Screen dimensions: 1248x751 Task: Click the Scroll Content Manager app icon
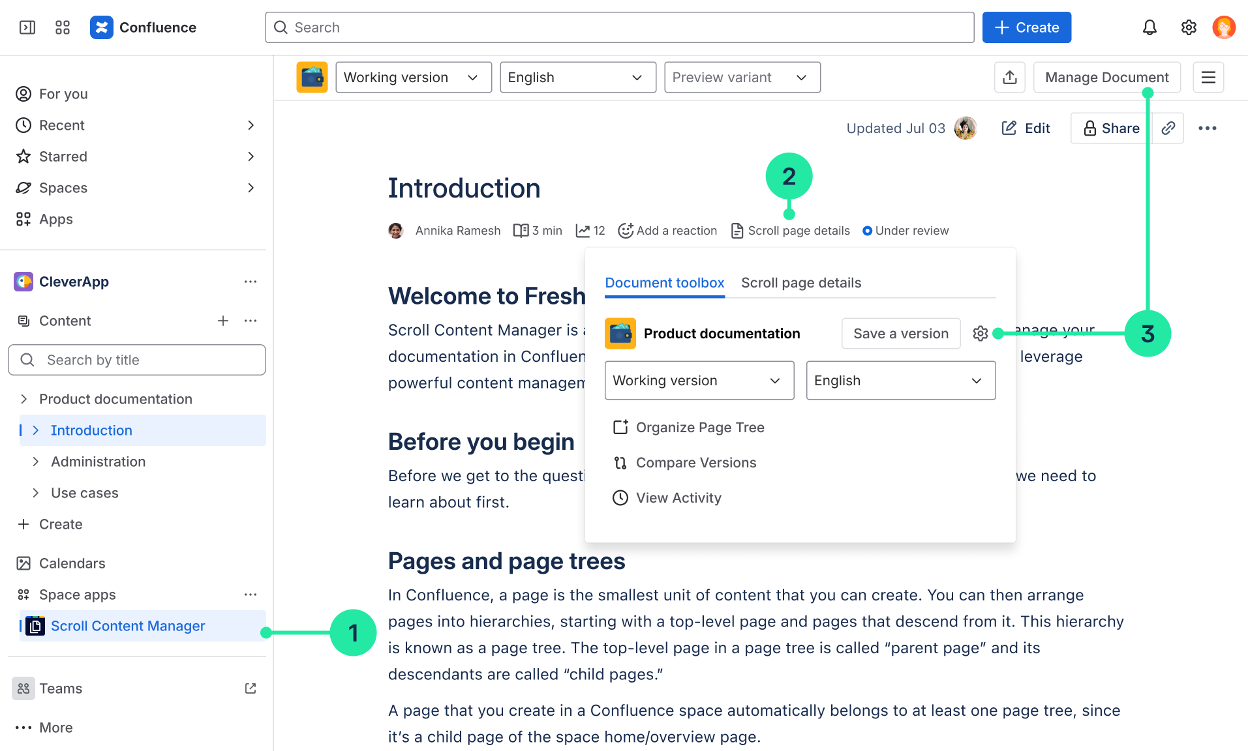35,626
